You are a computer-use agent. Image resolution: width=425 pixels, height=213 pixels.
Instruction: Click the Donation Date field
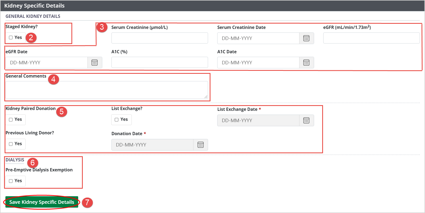(x=153, y=145)
